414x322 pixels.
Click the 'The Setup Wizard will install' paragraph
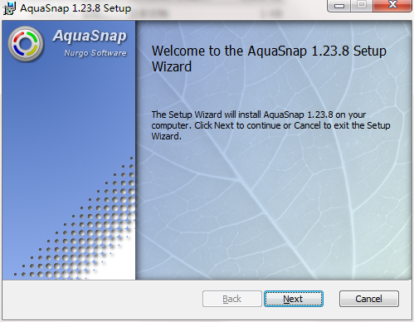click(x=270, y=125)
